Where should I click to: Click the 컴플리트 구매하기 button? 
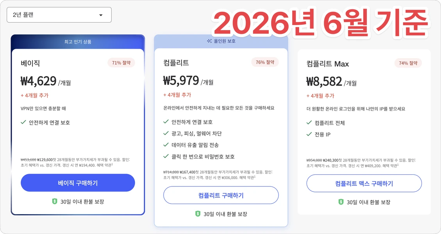tap(221, 195)
